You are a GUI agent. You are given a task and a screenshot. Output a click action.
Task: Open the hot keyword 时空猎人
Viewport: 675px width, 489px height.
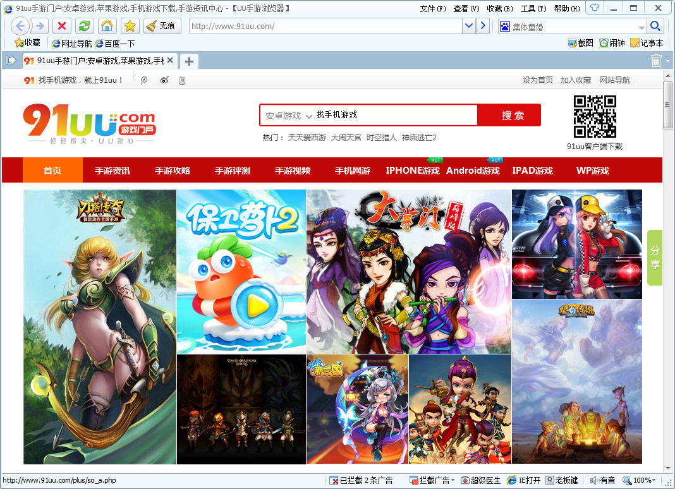point(381,138)
